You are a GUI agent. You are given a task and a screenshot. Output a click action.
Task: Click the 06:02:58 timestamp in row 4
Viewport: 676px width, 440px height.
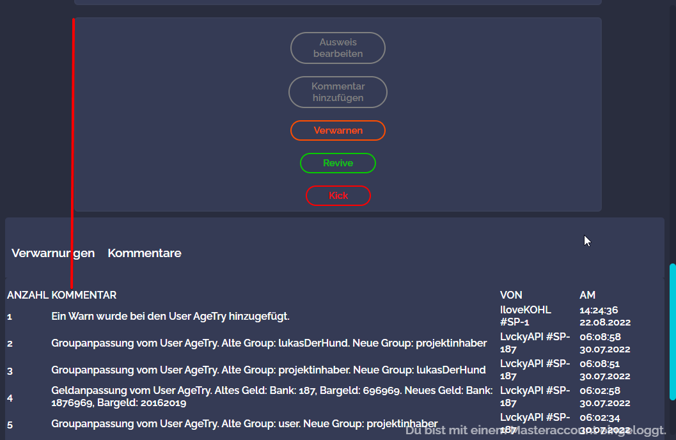(x=599, y=391)
